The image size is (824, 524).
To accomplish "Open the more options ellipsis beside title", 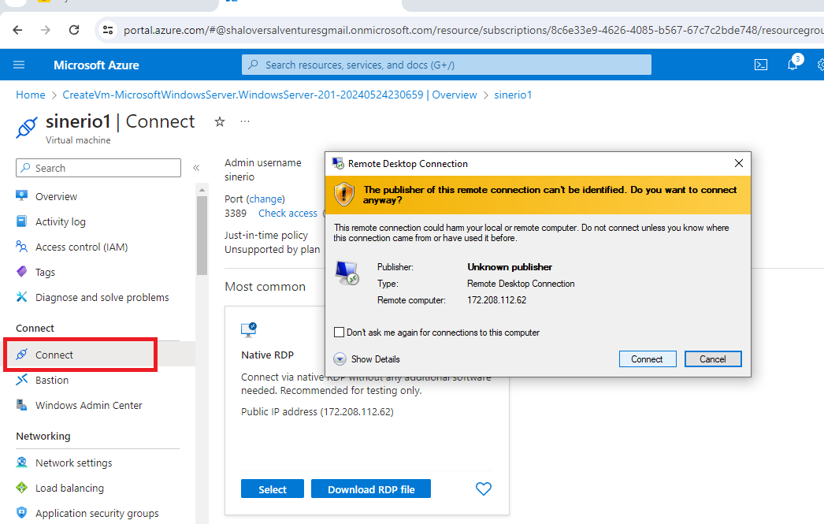I will (x=245, y=121).
